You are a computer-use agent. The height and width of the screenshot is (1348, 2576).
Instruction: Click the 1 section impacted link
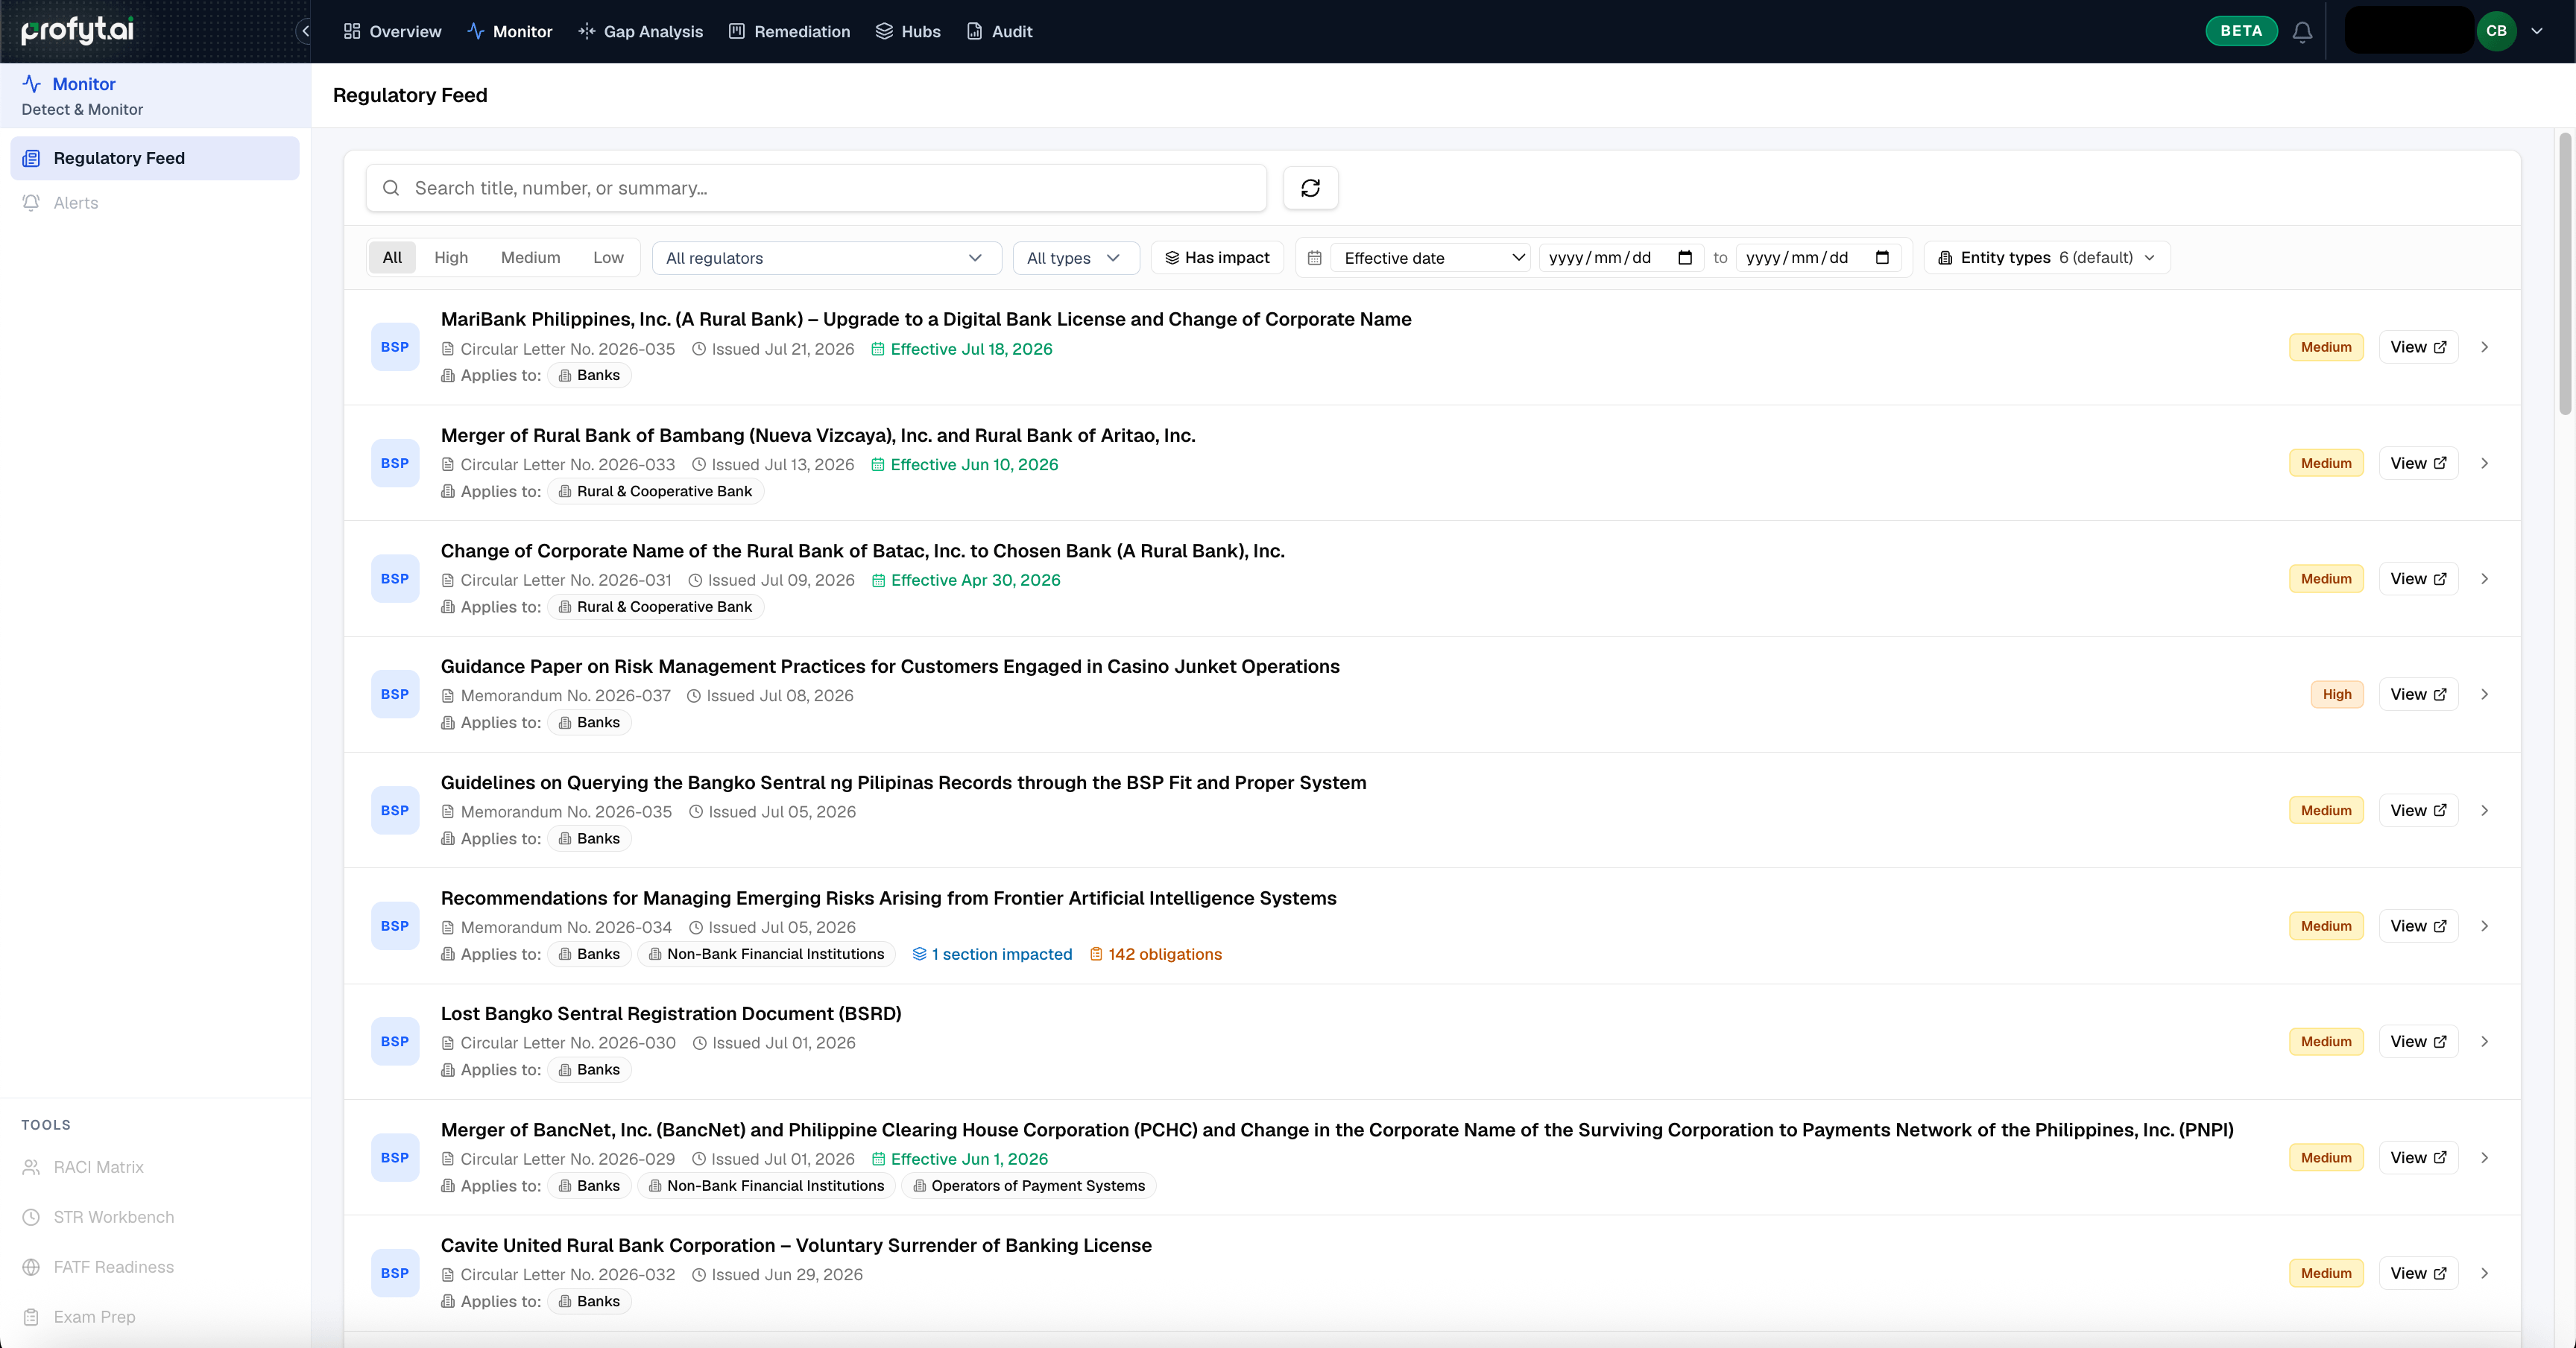[992, 954]
